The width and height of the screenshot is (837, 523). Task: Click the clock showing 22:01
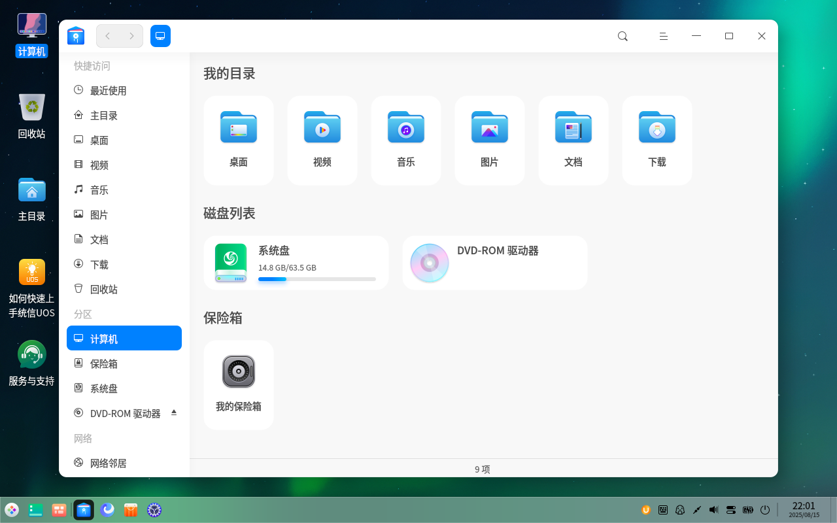pyautogui.click(x=804, y=509)
